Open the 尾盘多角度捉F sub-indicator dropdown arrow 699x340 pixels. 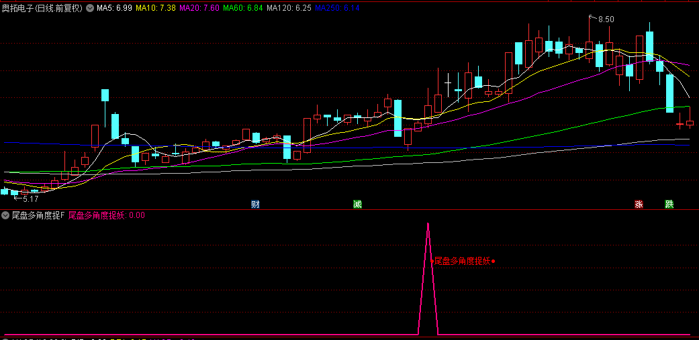point(5,215)
